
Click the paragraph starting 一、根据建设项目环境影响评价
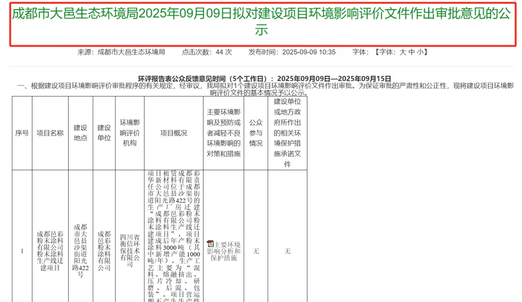(265, 89)
